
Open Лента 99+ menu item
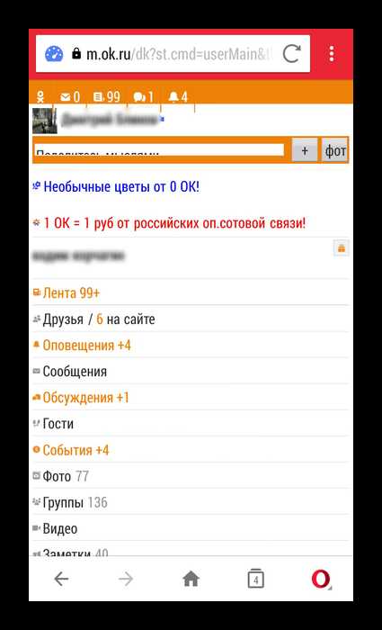point(71,293)
